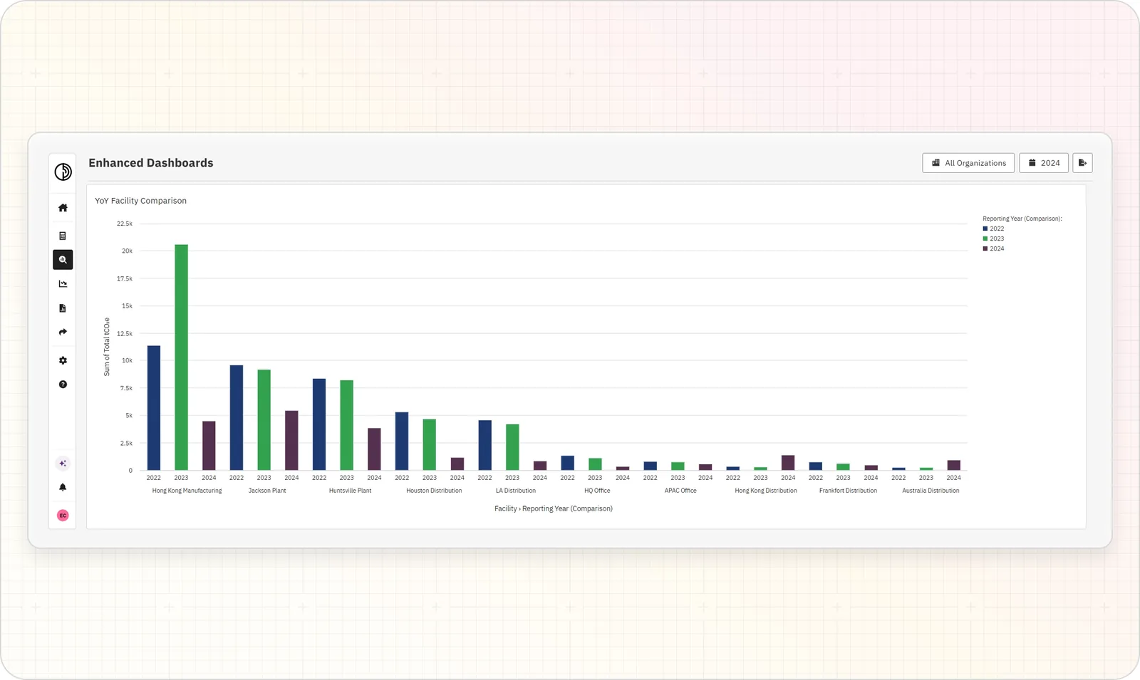The height and width of the screenshot is (680, 1140).
Task: Select Jackson Plant 2024 bar
Action: tap(291, 441)
